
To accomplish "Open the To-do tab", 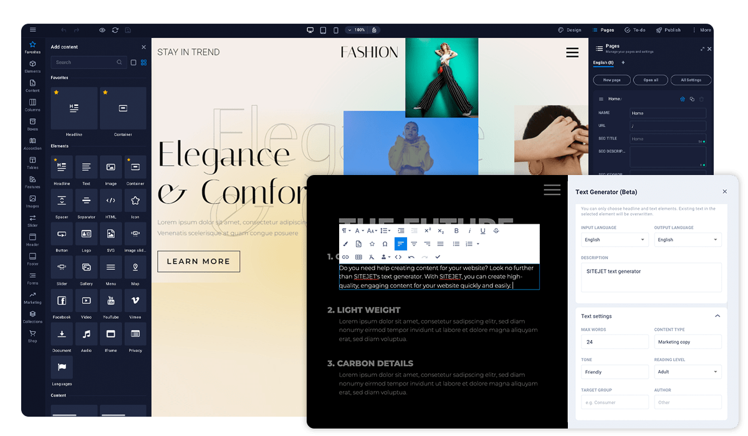I will (x=635, y=30).
